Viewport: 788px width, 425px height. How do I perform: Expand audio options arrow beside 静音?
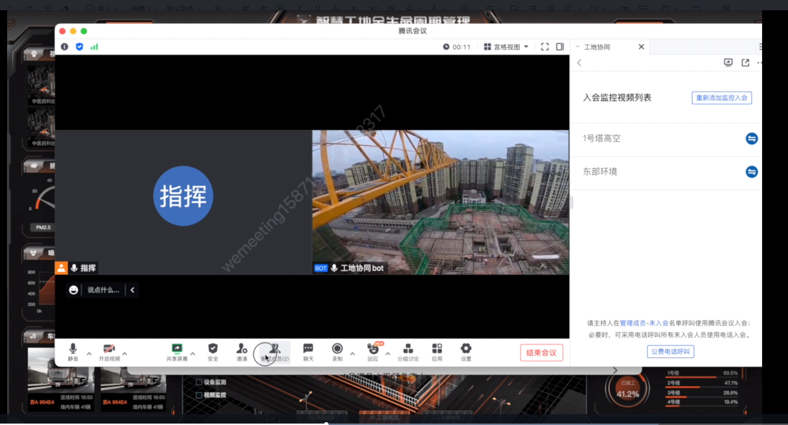[89, 353]
